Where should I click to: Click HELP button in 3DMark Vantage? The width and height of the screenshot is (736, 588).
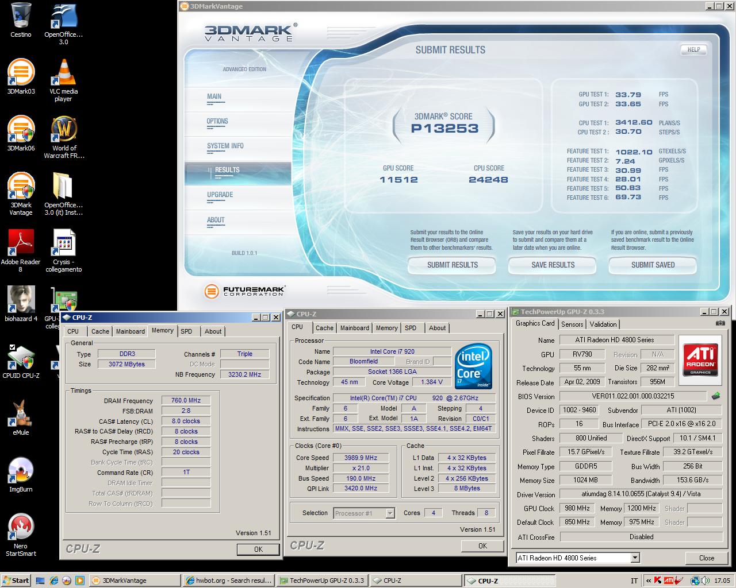(693, 49)
